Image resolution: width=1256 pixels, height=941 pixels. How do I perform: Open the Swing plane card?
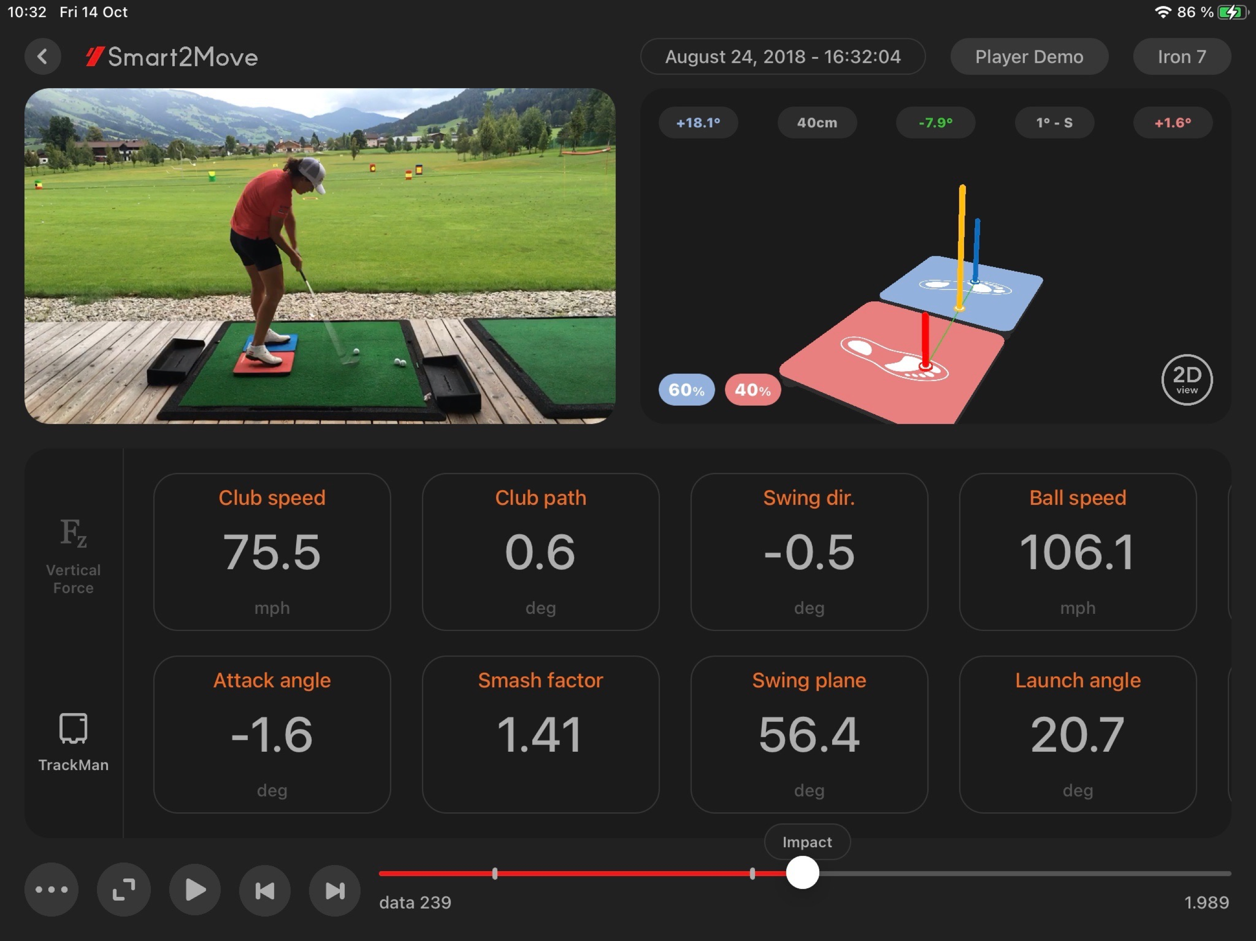(x=809, y=734)
